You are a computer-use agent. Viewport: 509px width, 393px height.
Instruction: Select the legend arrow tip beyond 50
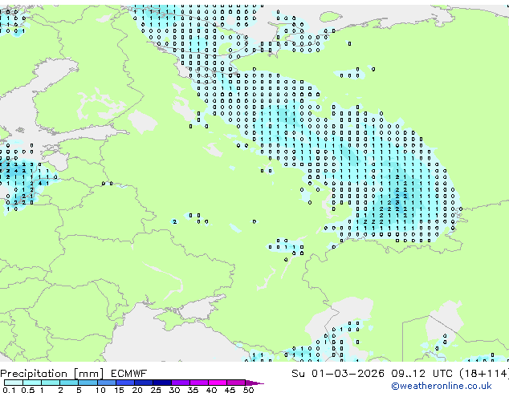254,383
